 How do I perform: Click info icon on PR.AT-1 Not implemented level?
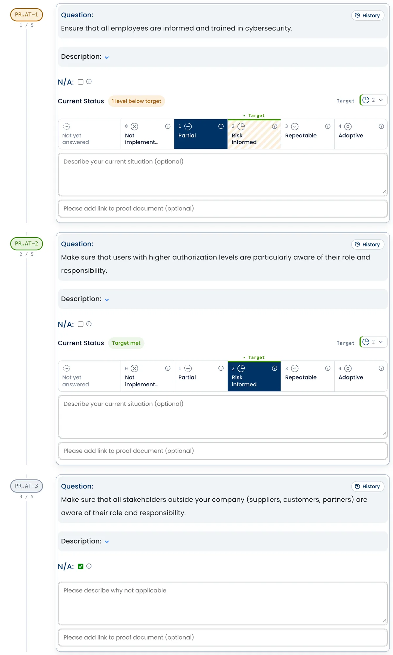pos(168,126)
